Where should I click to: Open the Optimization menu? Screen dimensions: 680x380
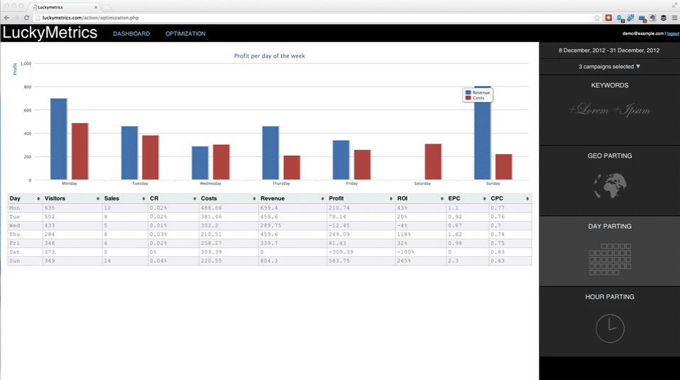click(x=185, y=33)
